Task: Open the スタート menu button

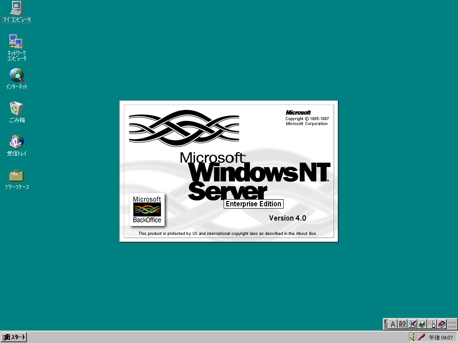Action: pyautogui.click(x=14, y=337)
